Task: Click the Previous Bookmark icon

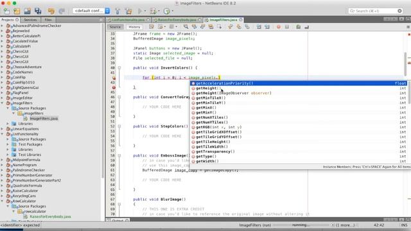Action: point(231,27)
